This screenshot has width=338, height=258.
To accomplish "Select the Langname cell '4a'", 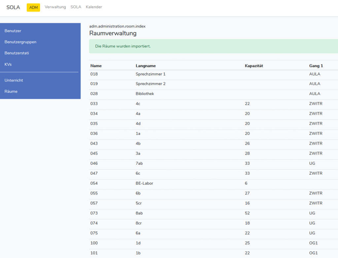I will 138,113.
